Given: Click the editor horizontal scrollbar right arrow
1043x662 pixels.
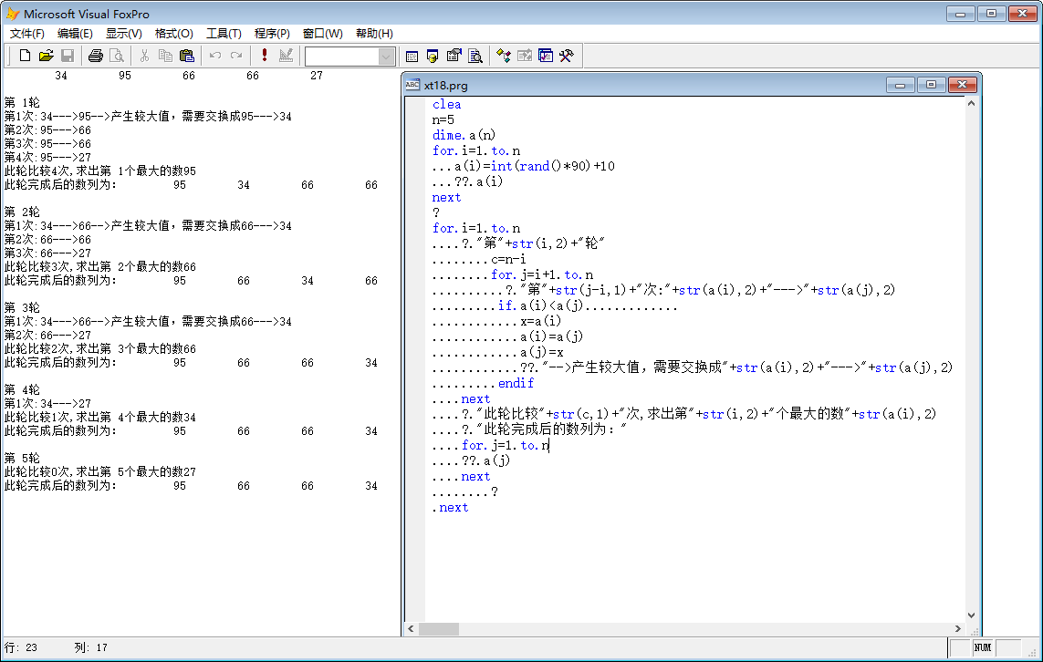Looking at the screenshot, I should point(958,629).
